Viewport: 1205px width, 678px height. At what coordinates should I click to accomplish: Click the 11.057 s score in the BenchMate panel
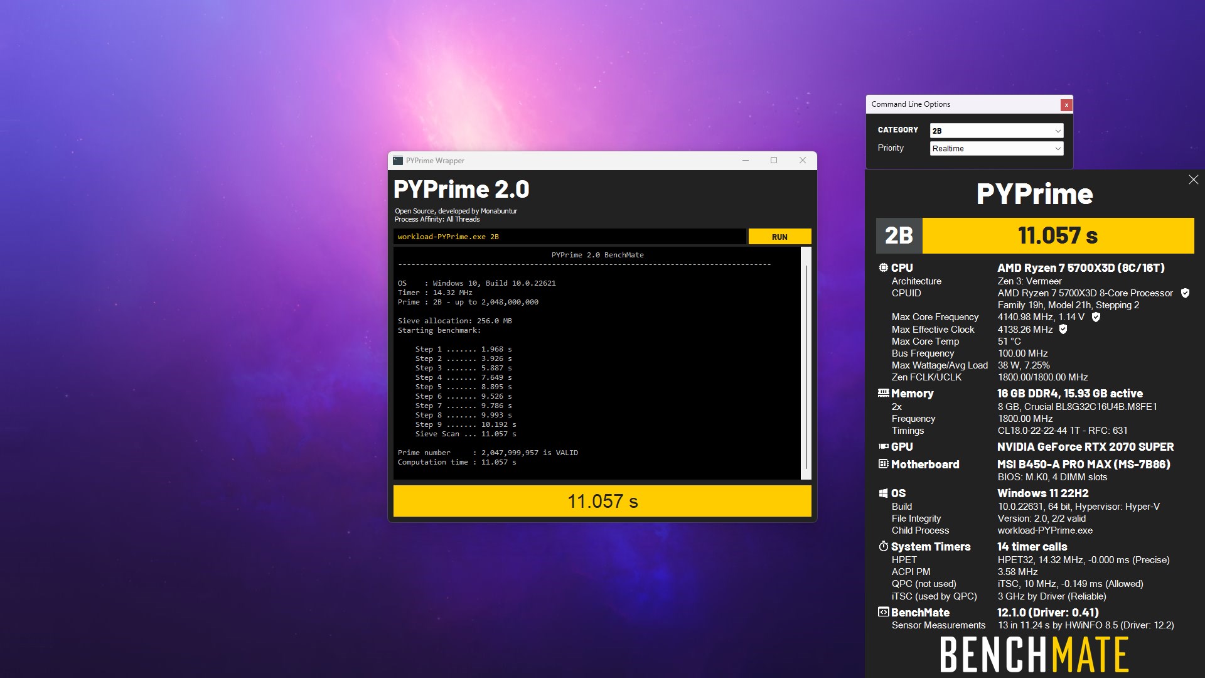click(1058, 235)
